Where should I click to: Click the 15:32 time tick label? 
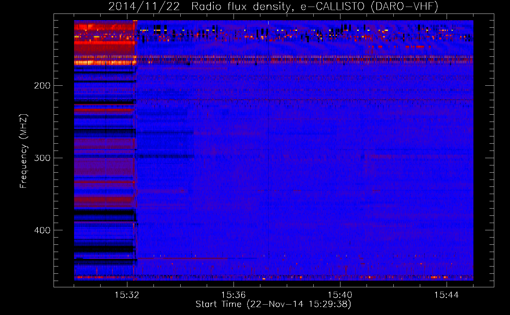pyautogui.click(x=127, y=295)
